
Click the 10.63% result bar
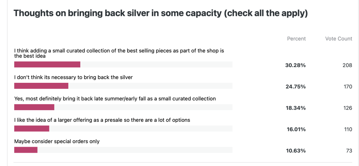click(26, 150)
